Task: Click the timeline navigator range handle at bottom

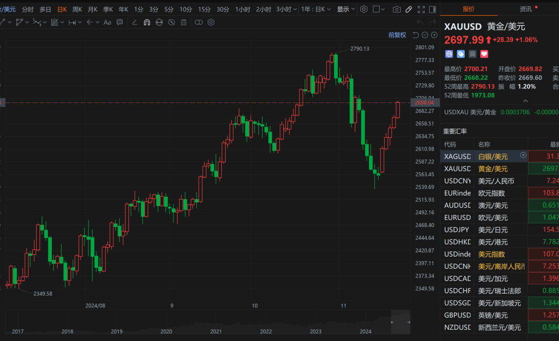Action: (x=391, y=322)
